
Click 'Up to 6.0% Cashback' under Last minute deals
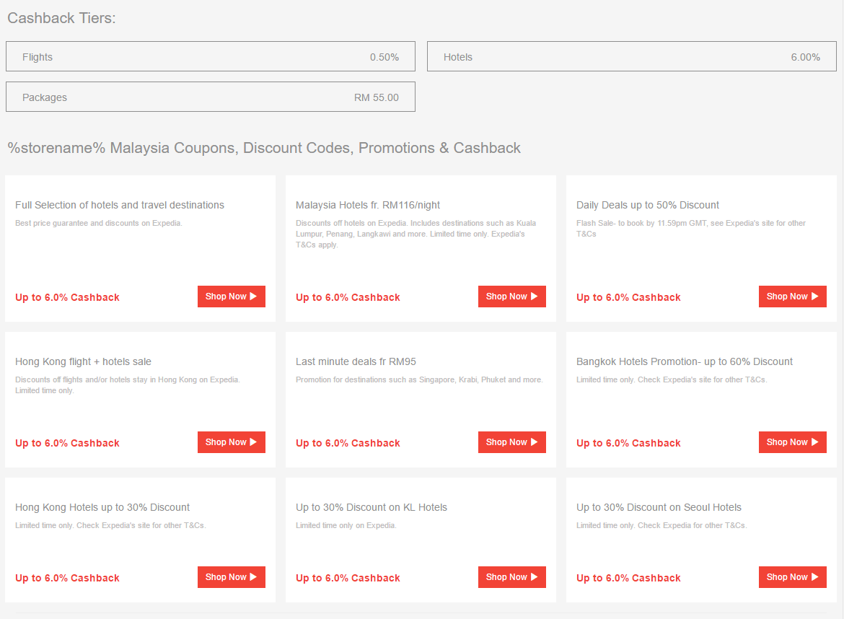pyautogui.click(x=348, y=444)
